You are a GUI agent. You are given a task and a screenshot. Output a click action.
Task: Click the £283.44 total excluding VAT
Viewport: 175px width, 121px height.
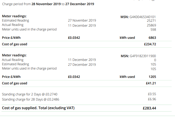149,108
